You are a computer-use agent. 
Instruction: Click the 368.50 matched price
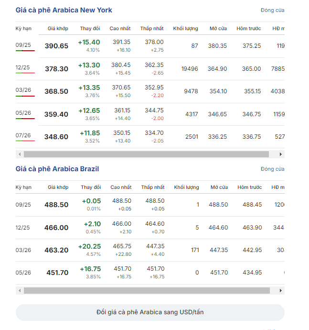tap(56, 91)
